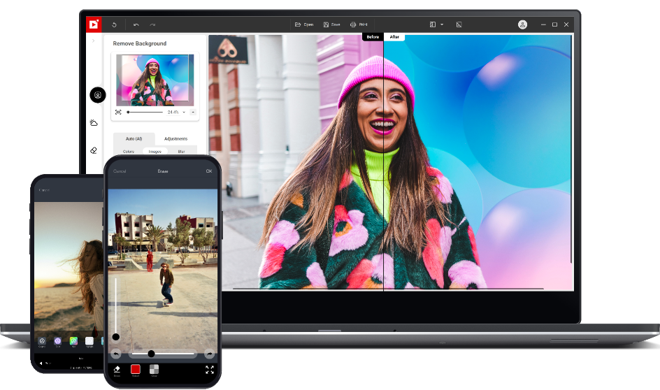
Task: Expand the left sidebar chevron
Action: (93, 41)
